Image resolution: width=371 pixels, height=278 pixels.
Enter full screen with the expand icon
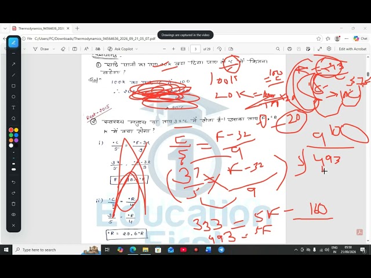[x=319, y=49]
